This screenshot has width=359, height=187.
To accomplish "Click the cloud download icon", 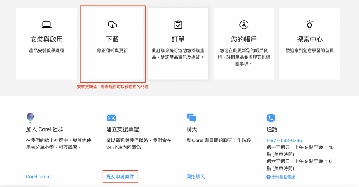I will point(113,25).
